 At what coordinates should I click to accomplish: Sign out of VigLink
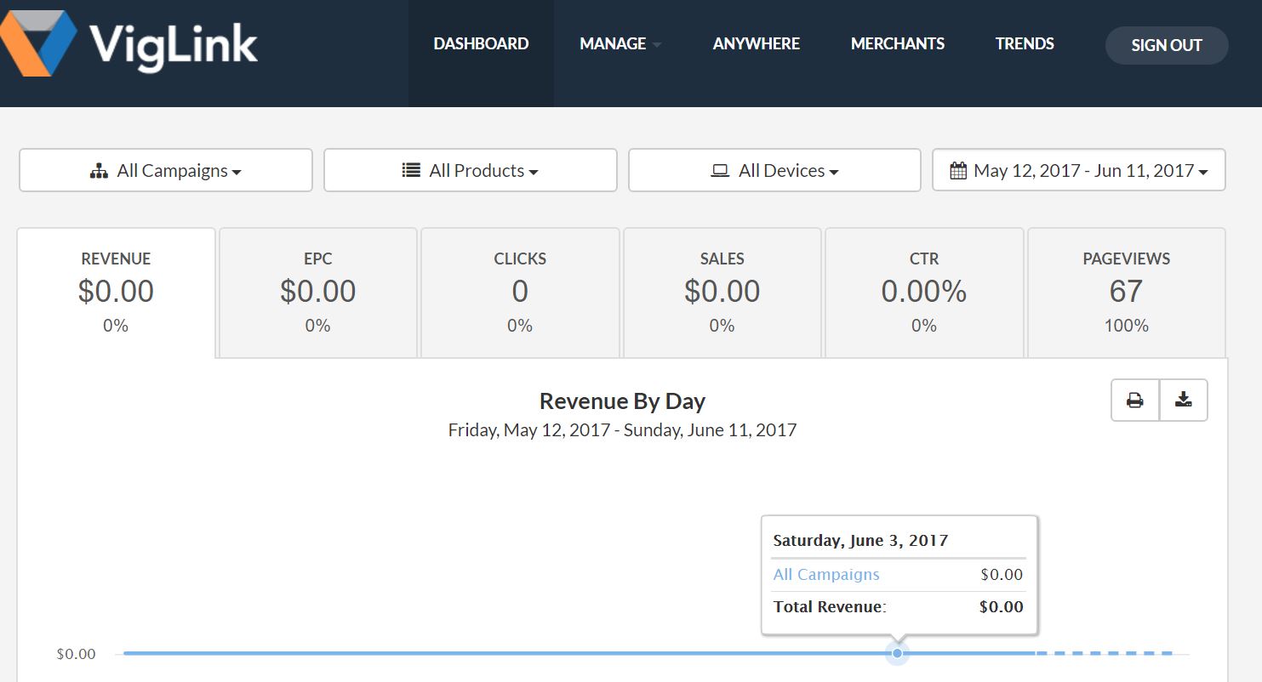[x=1167, y=46]
